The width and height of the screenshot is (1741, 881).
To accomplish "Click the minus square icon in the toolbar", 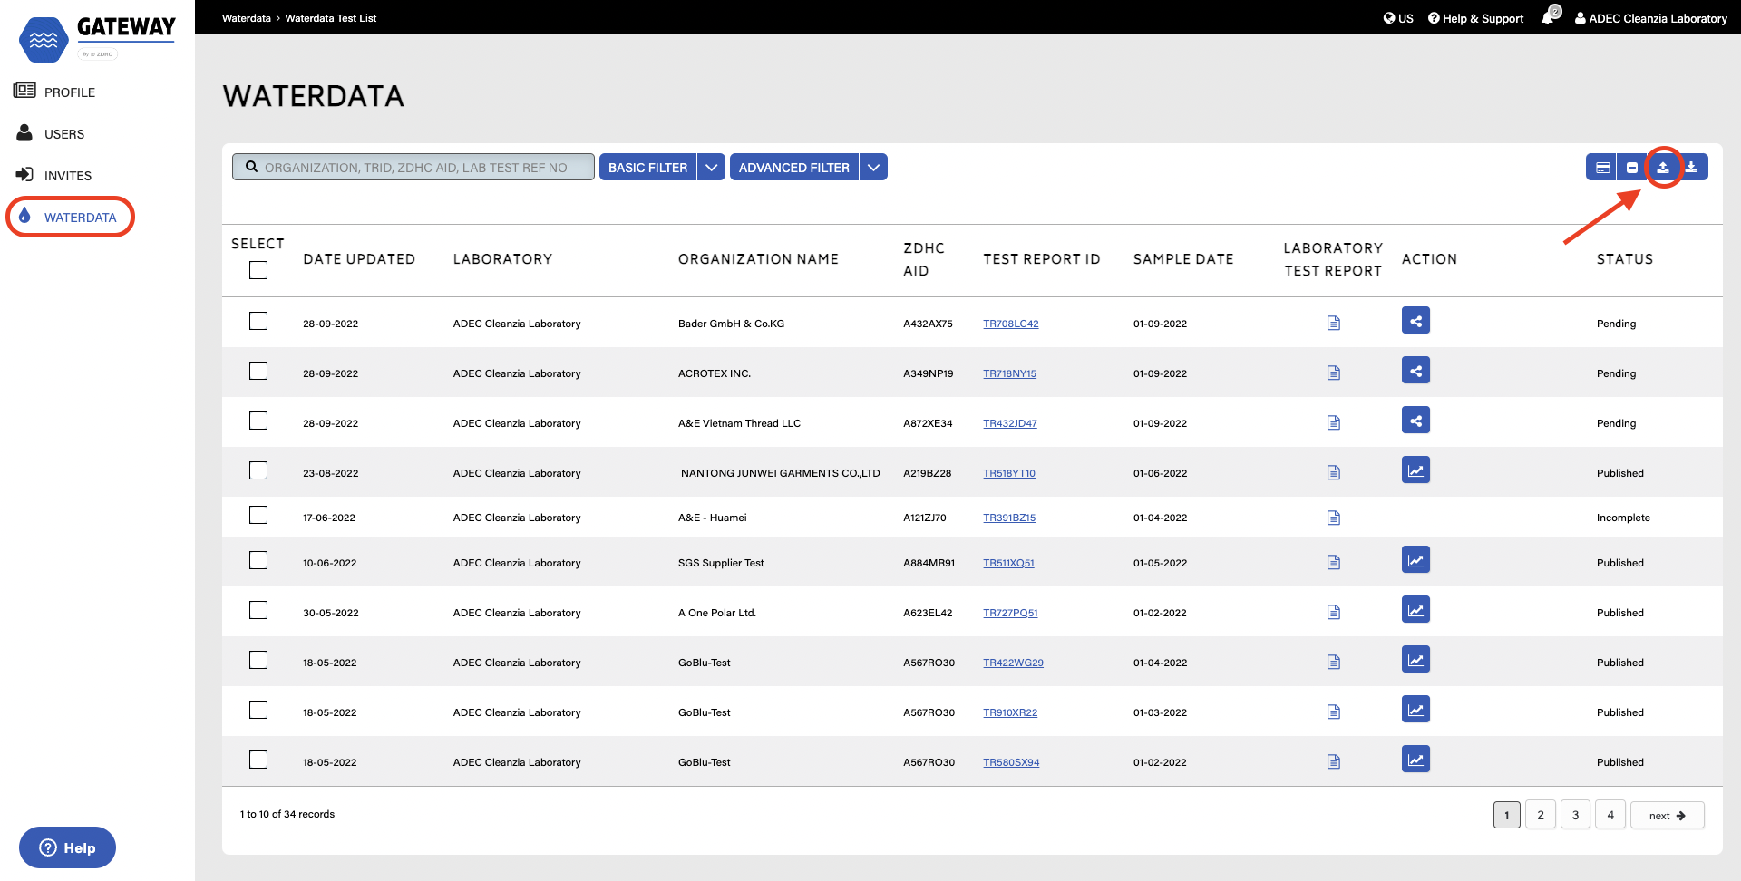I will tap(1632, 168).
